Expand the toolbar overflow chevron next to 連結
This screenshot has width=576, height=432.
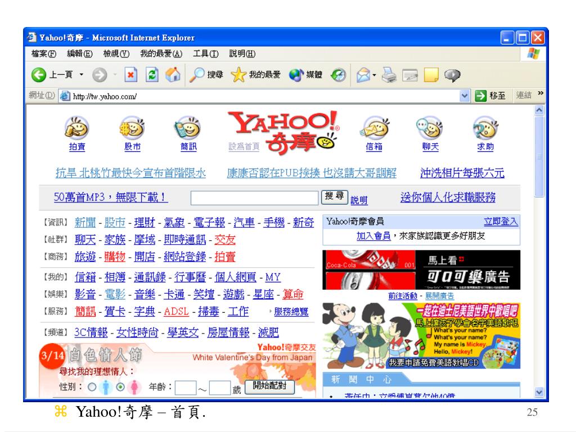(541, 93)
